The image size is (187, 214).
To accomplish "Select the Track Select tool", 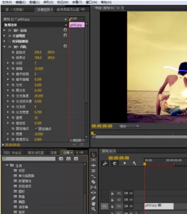I will click(94, 160).
